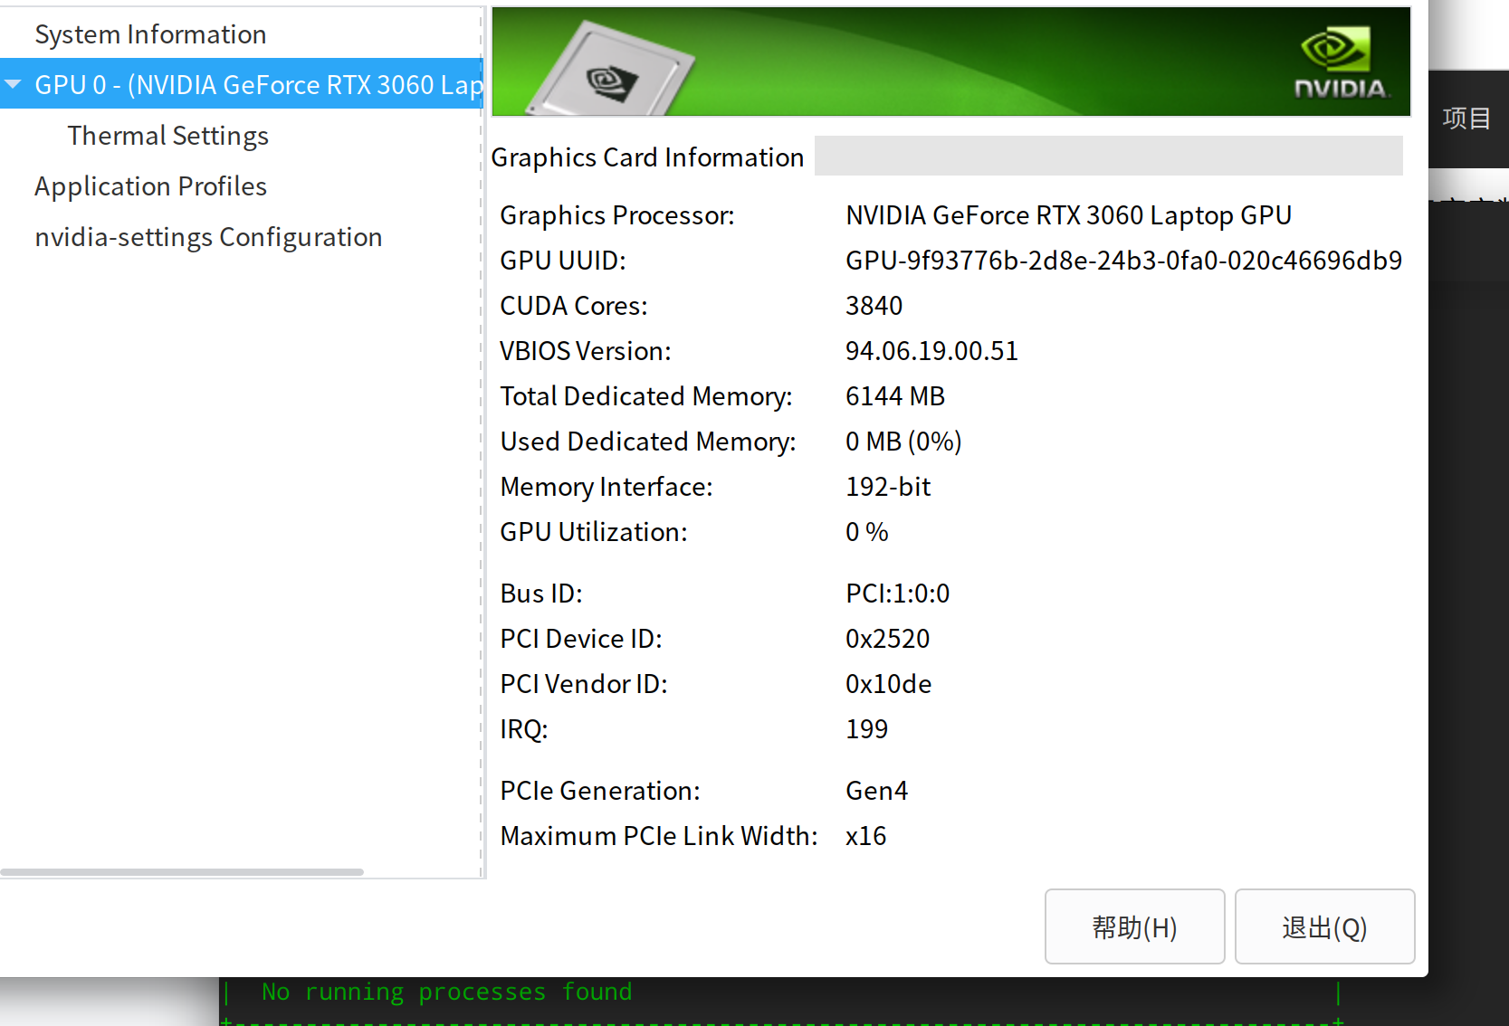
Task: Click the 退出(Q) quit button
Action: click(x=1324, y=926)
